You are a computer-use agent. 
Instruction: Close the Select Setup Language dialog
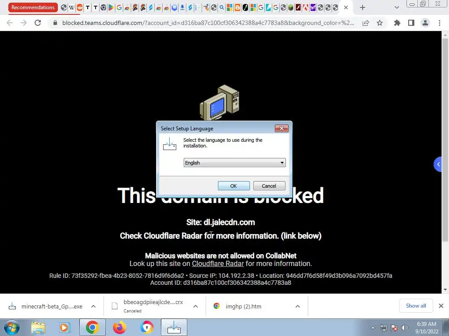(282, 129)
